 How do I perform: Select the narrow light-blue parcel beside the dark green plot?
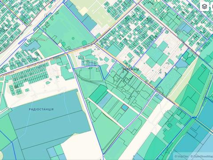coord(105,100)
